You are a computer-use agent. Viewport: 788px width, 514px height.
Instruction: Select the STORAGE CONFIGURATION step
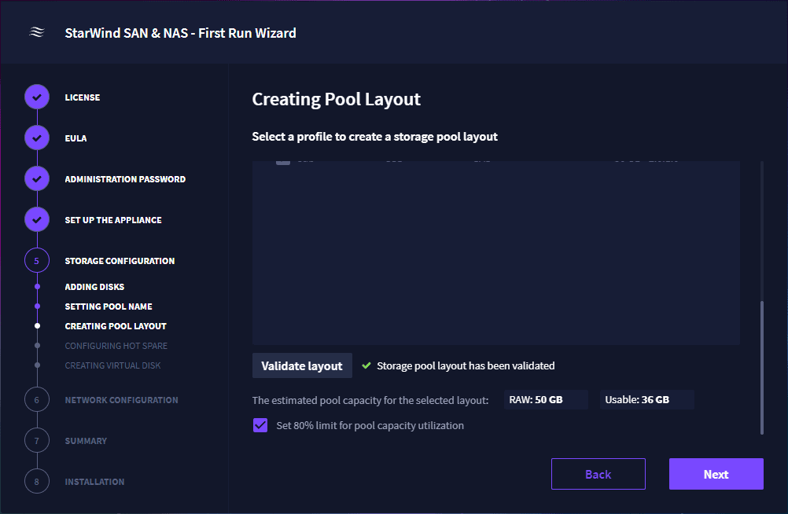[120, 261]
